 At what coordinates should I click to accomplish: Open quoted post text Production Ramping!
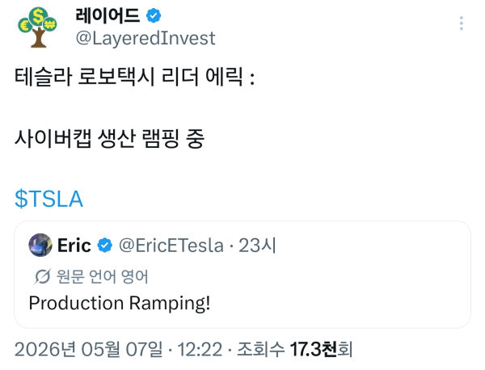pos(120,303)
